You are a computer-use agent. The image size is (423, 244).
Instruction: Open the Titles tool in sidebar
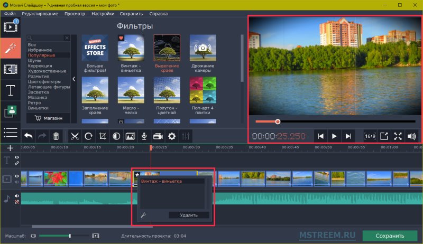click(x=10, y=90)
